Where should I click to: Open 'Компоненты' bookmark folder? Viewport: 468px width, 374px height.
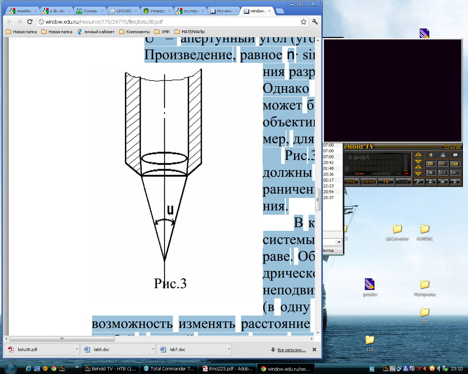point(135,32)
